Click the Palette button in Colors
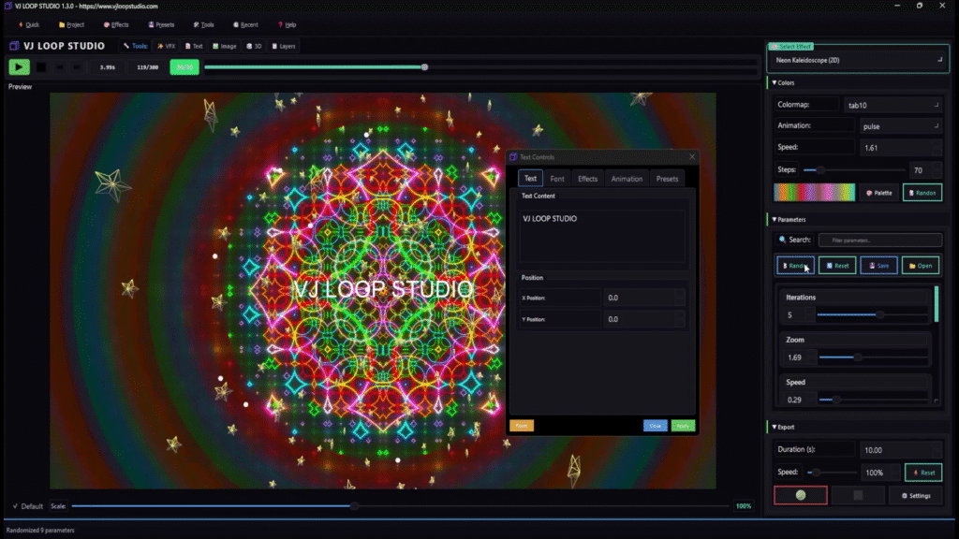 (879, 193)
